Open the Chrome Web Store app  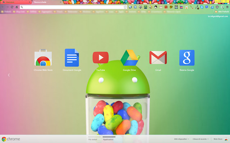(43, 58)
